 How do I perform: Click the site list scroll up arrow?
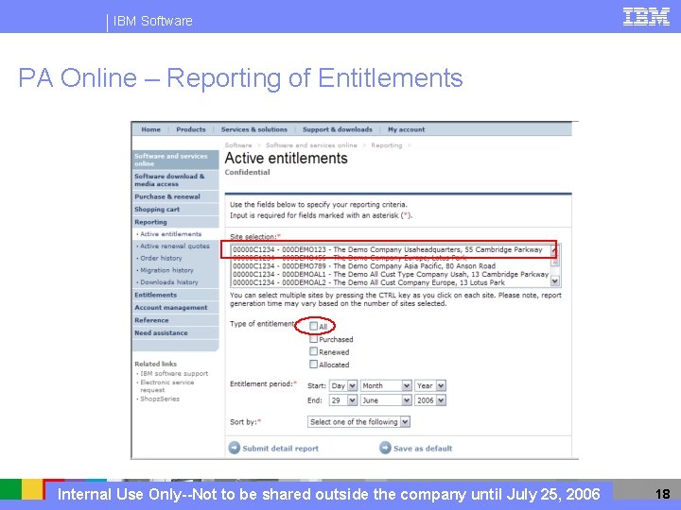tap(554, 249)
